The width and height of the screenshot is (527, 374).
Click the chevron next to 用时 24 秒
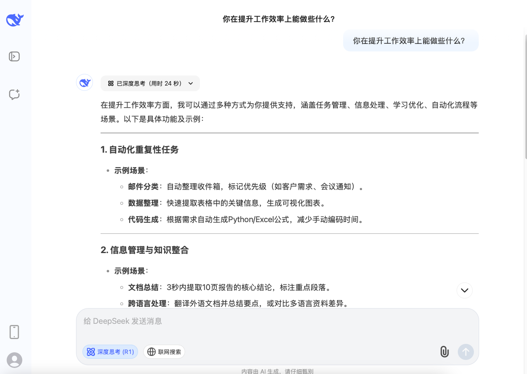[x=191, y=84]
